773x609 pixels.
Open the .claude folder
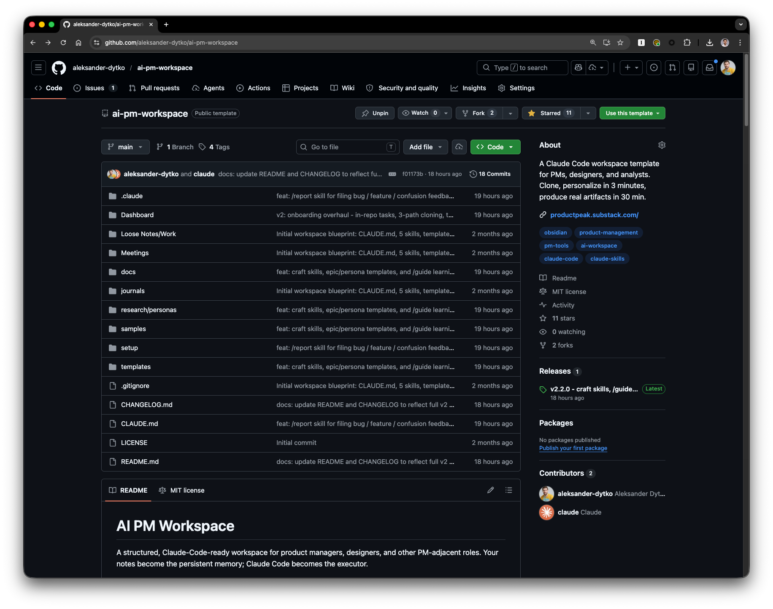(x=132, y=196)
